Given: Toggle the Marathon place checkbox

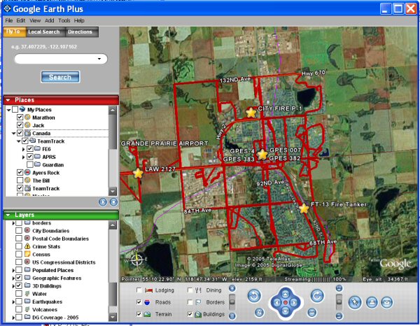Looking at the screenshot, I should [x=20, y=118].
